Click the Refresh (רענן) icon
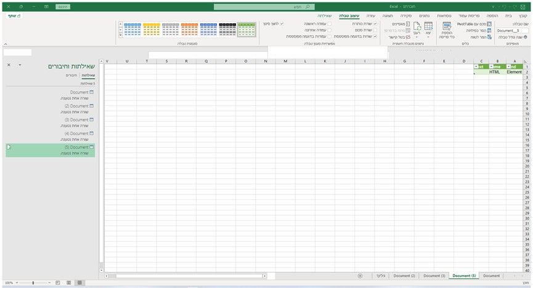The image size is (533, 288). pos(417,26)
